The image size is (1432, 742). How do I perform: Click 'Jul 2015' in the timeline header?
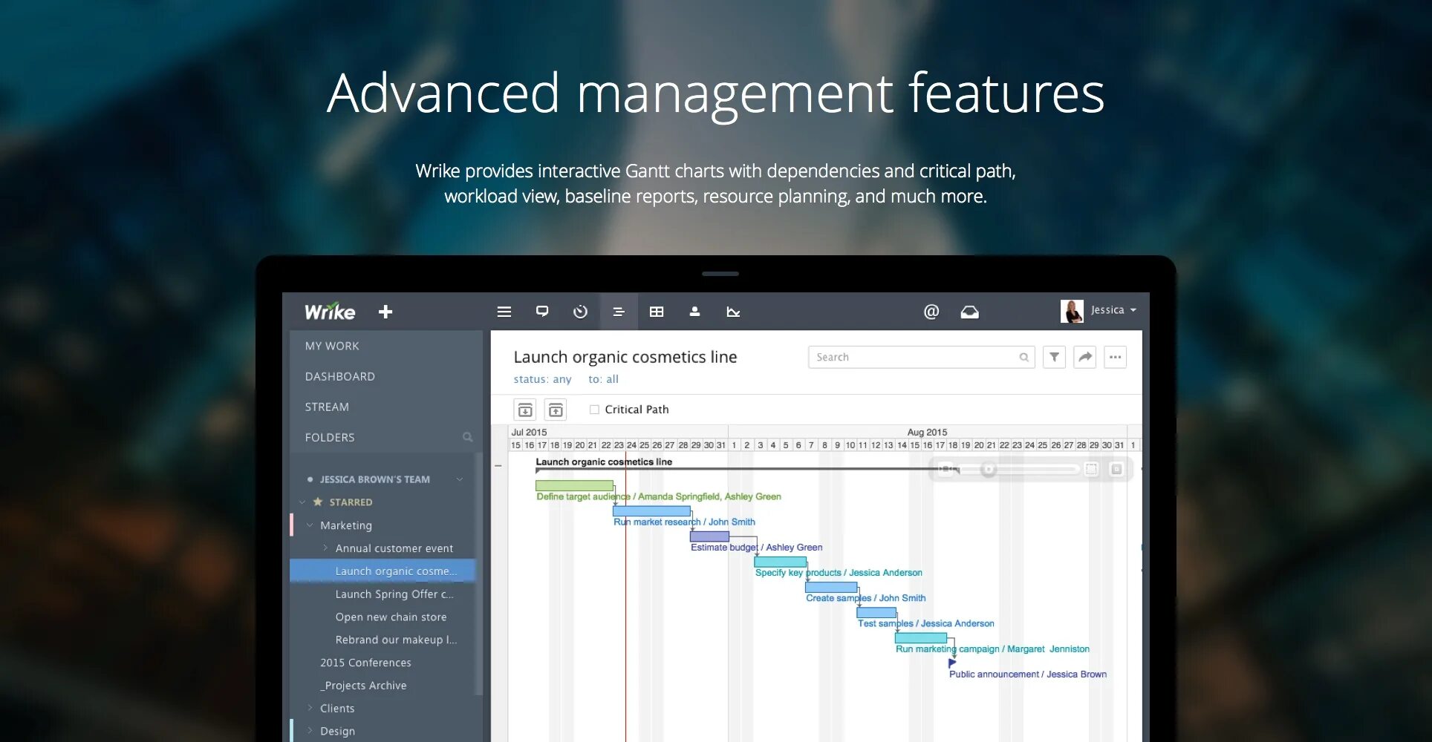click(x=529, y=432)
